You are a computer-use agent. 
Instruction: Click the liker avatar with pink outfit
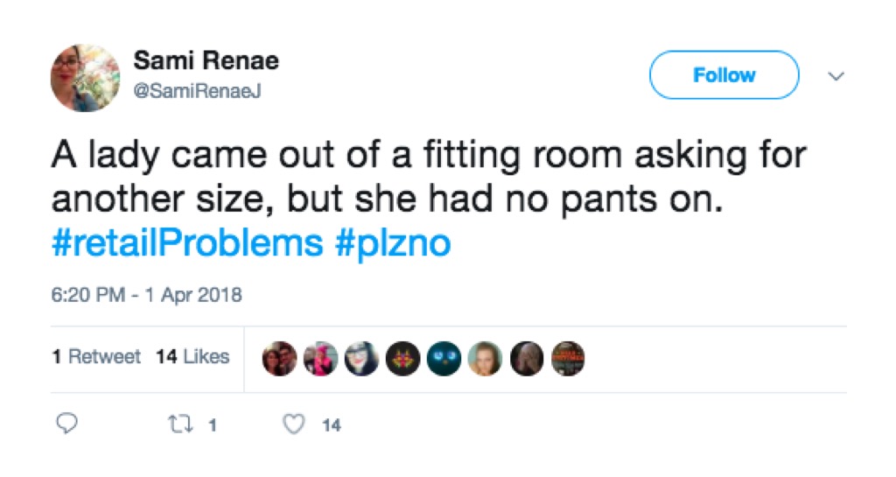320,358
